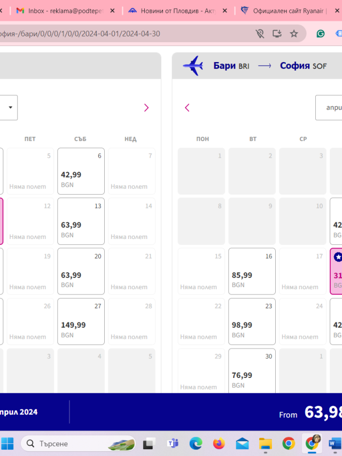
Task: Open the outbound month dropdown arrow
Action: 11,107
